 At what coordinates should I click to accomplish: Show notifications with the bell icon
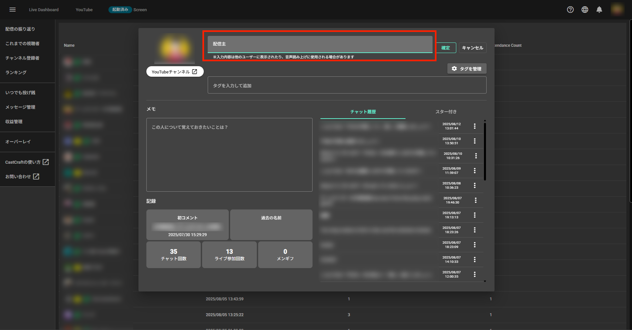pyautogui.click(x=599, y=10)
